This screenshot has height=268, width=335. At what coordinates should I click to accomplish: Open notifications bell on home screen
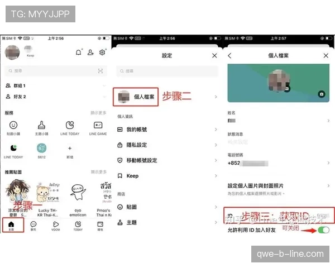tap(79, 52)
